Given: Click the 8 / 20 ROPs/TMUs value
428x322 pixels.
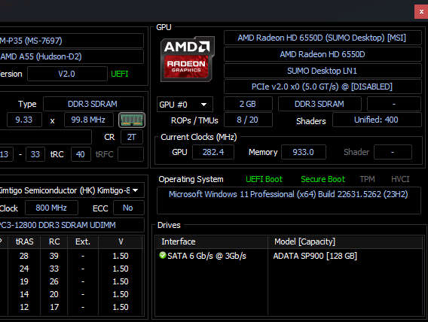Looking at the screenshot, I should [x=248, y=120].
